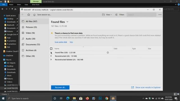This screenshot has width=180, height=101.
Task: Expand Found files (120) group
Action: click(x=51, y=52)
